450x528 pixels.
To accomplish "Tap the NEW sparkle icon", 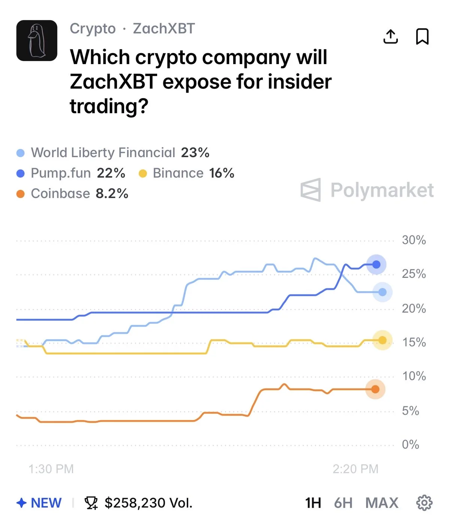I will 22,503.
